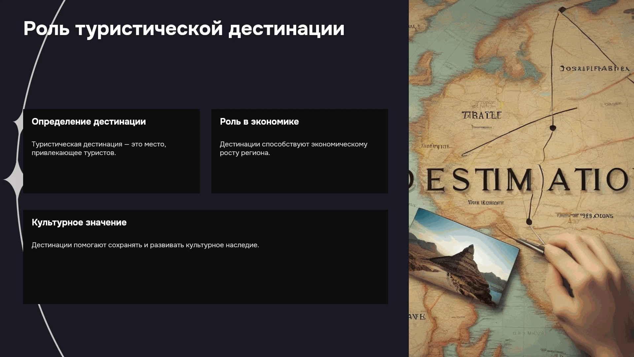
Task: Click the slide title 'Роль туристической дестинации'
Action: (x=184, y=28)
